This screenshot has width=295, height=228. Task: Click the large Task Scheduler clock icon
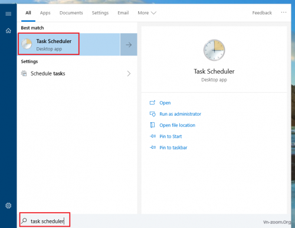(x=214, y=50)
